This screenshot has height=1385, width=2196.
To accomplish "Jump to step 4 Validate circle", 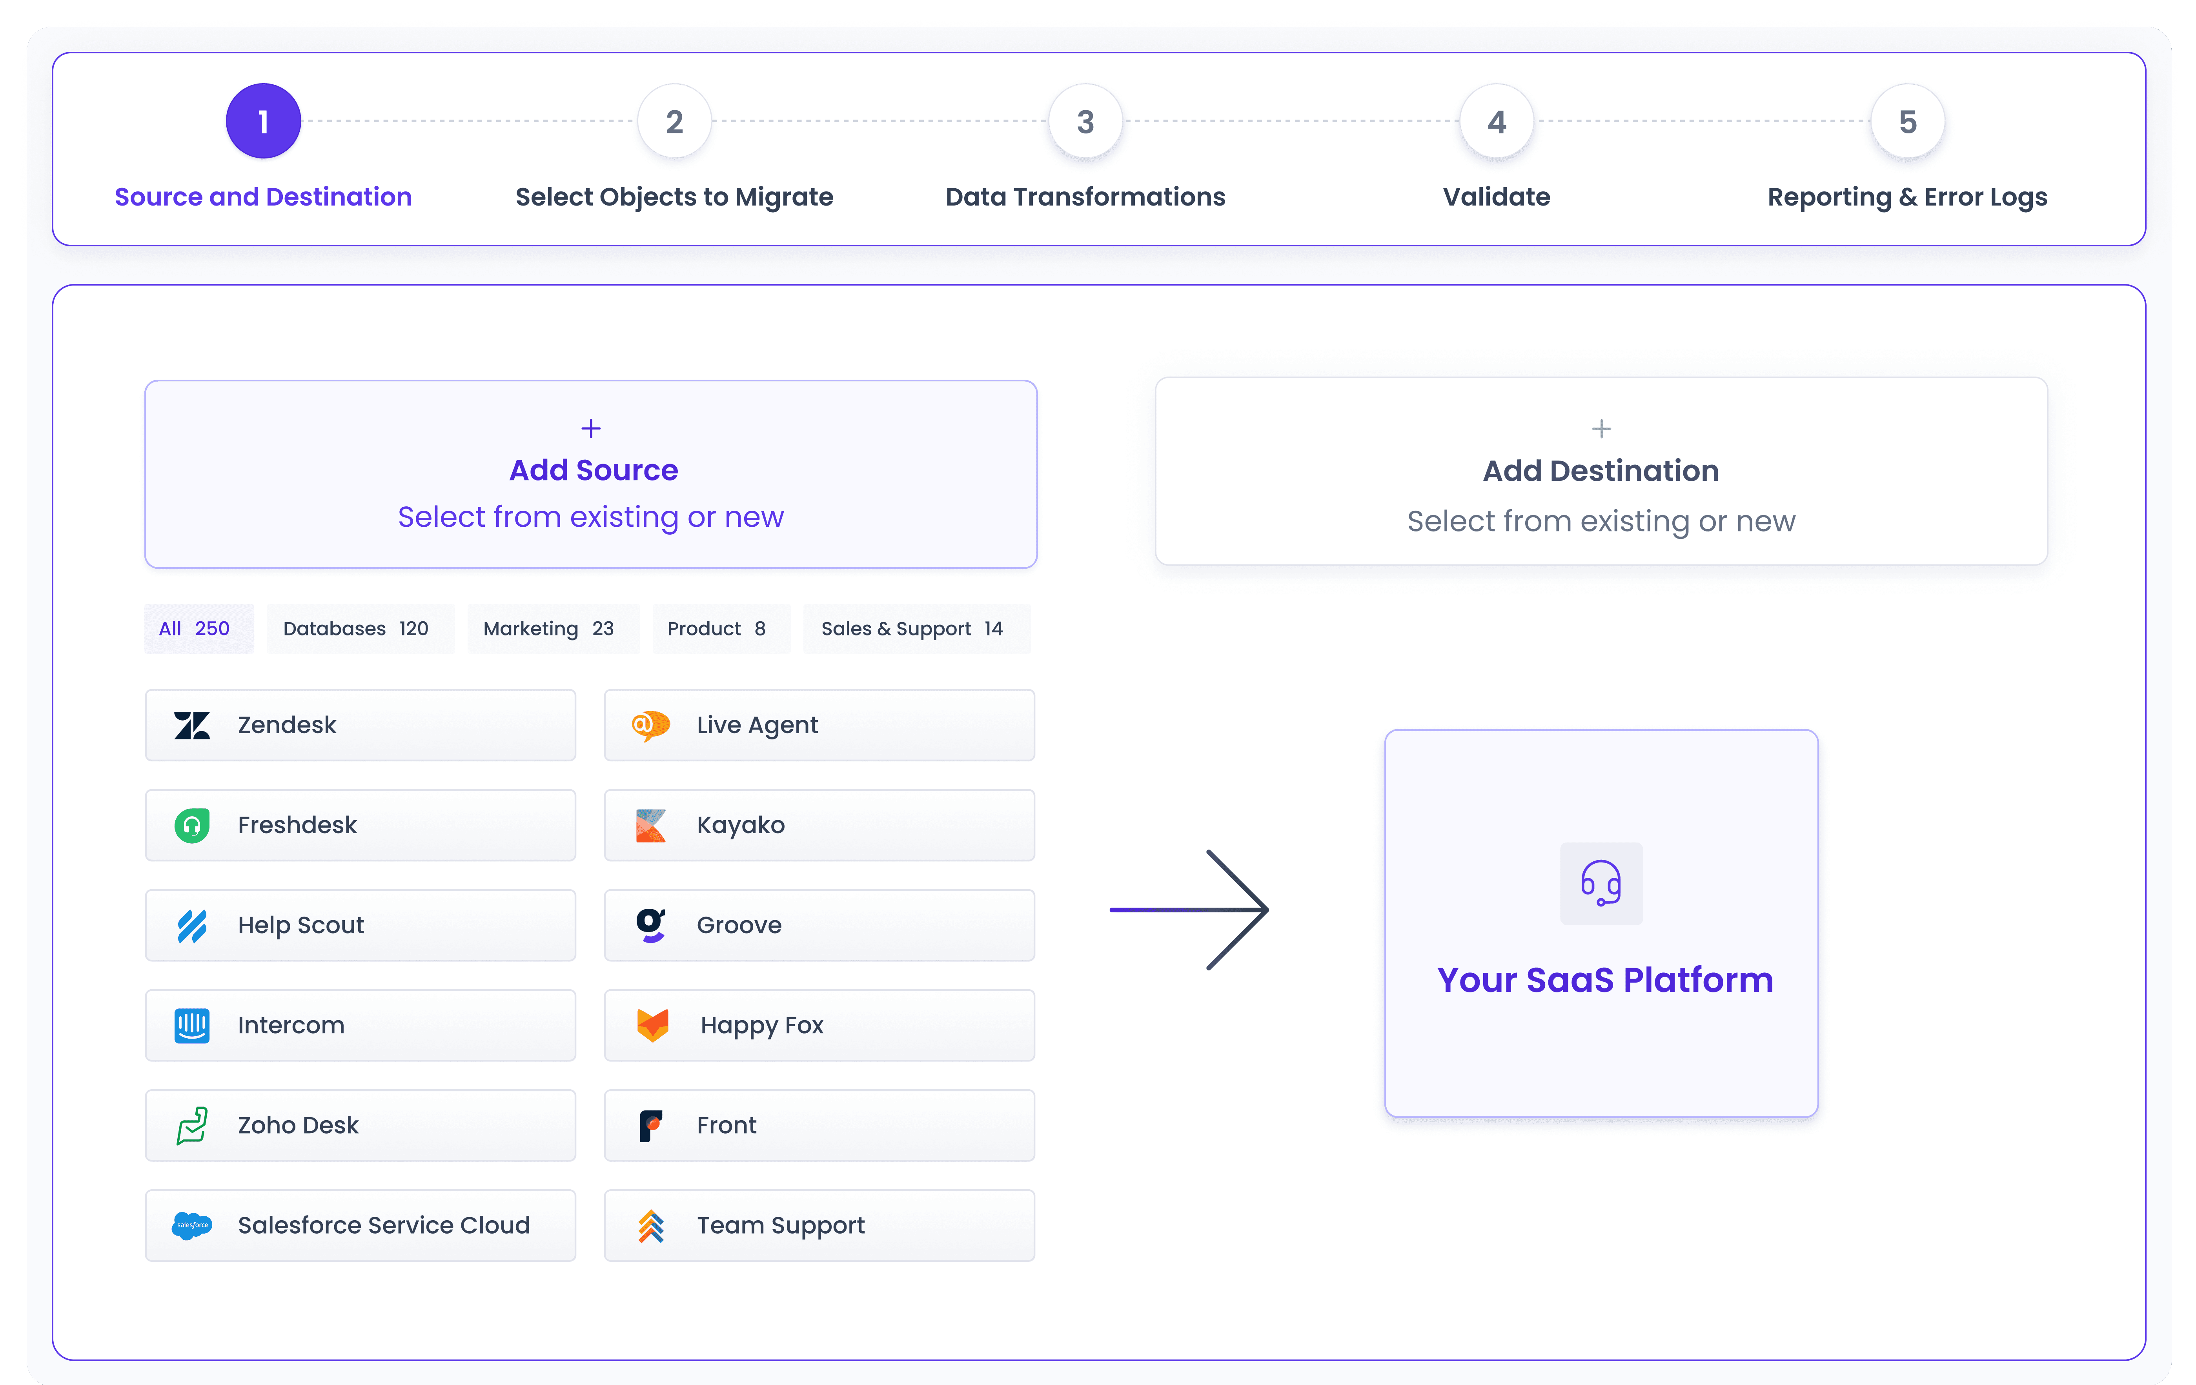I will (x=1496, y=121).
